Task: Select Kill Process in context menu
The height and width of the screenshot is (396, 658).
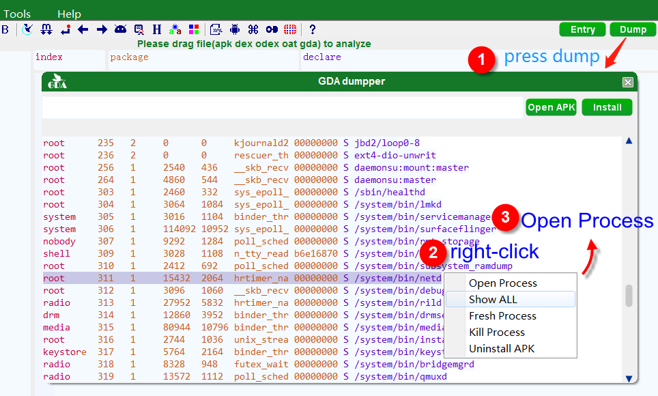Action: (x=511, y=333)
